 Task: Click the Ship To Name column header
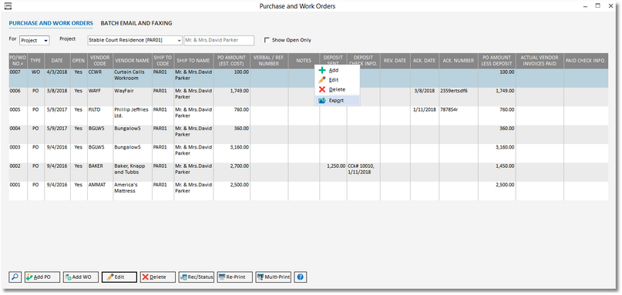pyautogui.click(x=193, y=61)
